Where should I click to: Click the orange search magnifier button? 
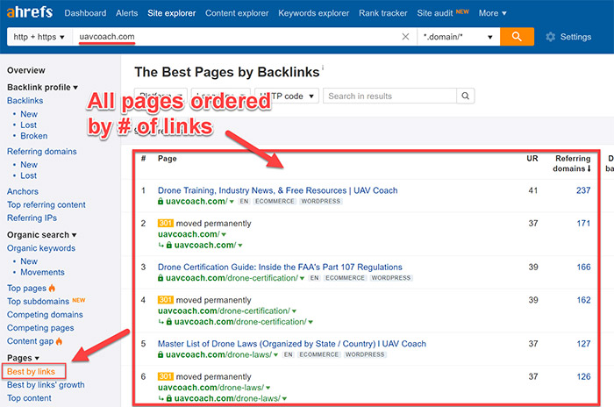click(x=517, y=37)
